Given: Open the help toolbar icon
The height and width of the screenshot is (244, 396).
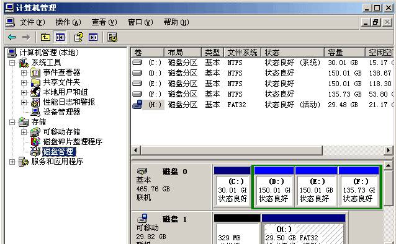Looking at the screenshot, I should [x=79, y=38].
